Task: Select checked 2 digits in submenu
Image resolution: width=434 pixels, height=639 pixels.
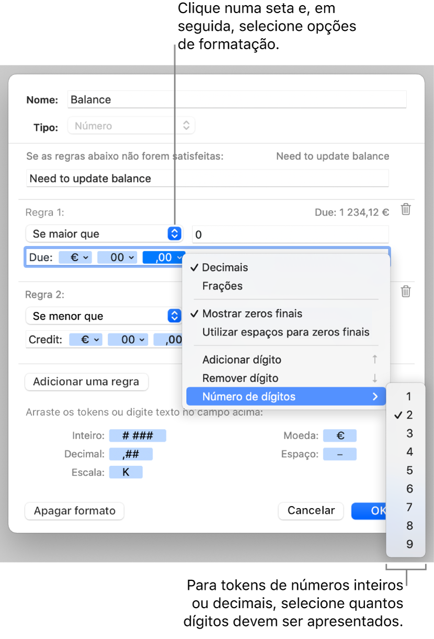Action: [406, 415]
